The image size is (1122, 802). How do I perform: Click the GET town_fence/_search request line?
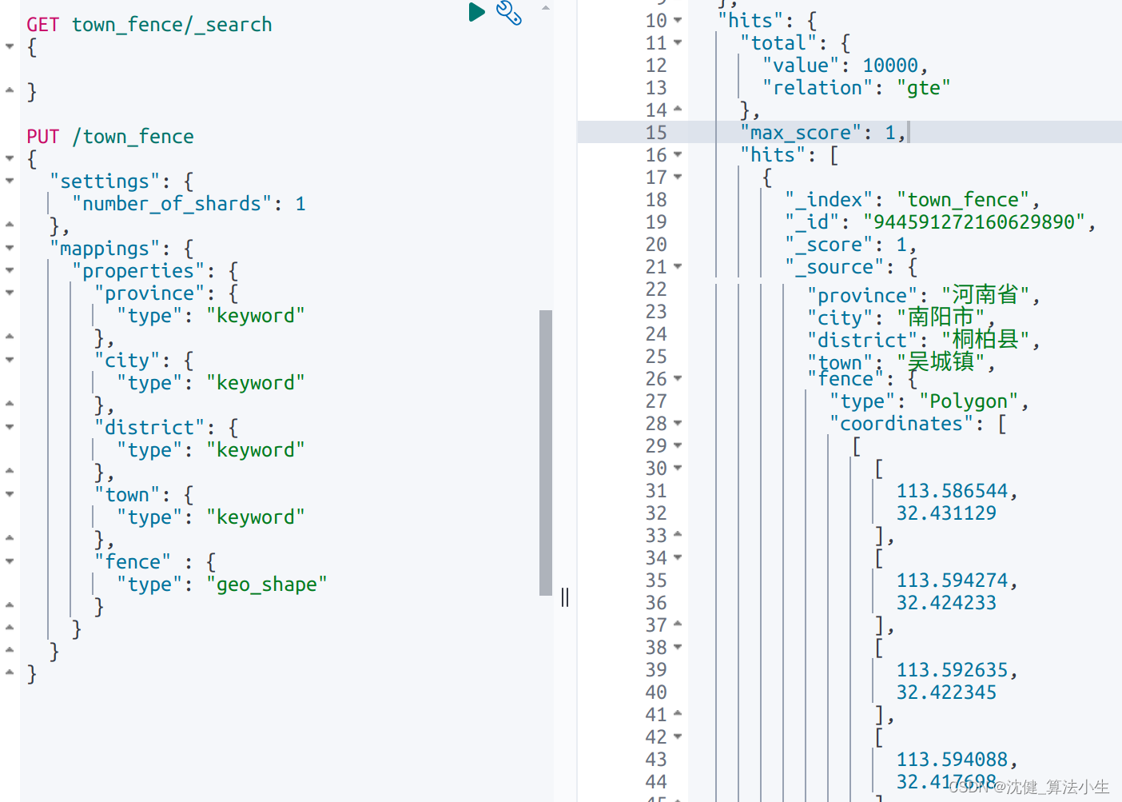pyautogui.click(x=149, y=25)
